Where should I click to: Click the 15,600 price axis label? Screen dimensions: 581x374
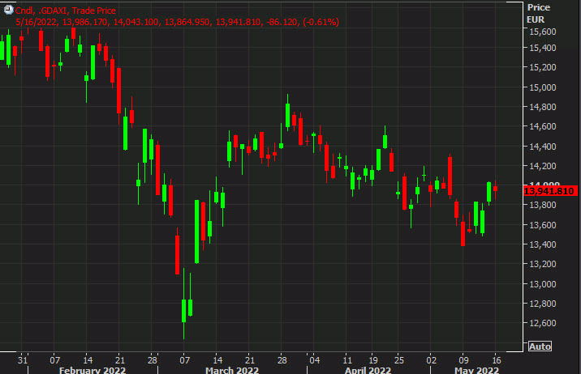(x=543, y=32)
